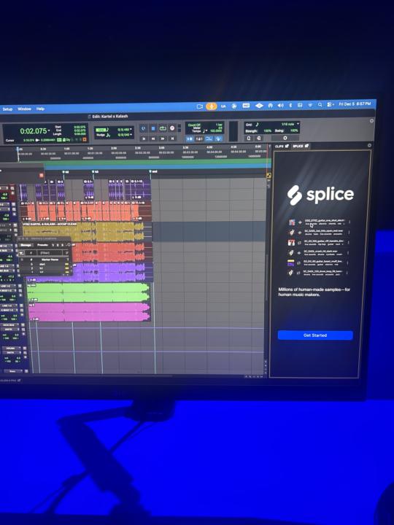Switch to the Splice tab
Screen dimensions: 394x525
300,146
